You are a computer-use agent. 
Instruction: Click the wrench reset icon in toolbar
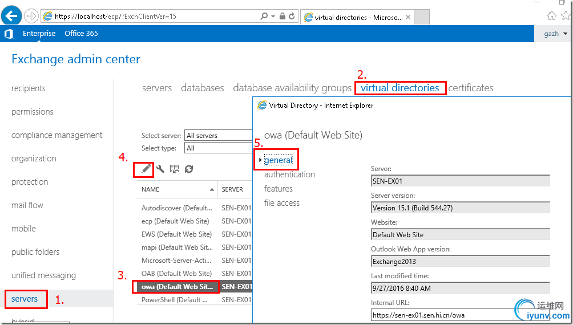pyautogui.click(x=160, y=169)
